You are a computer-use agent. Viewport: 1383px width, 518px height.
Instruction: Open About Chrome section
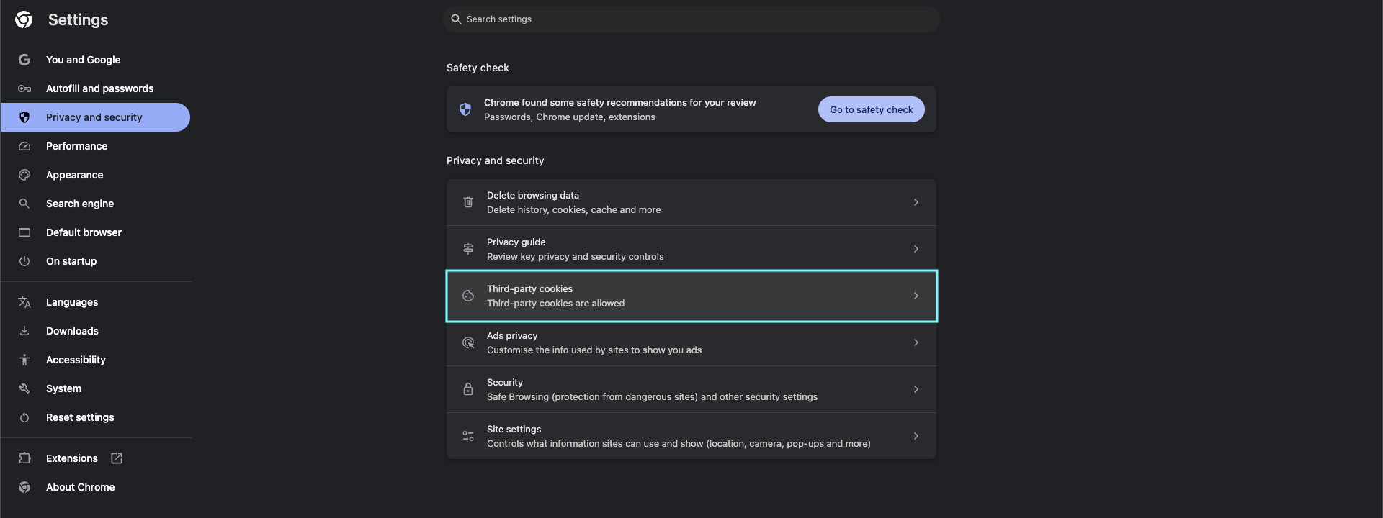coord(80,487)
